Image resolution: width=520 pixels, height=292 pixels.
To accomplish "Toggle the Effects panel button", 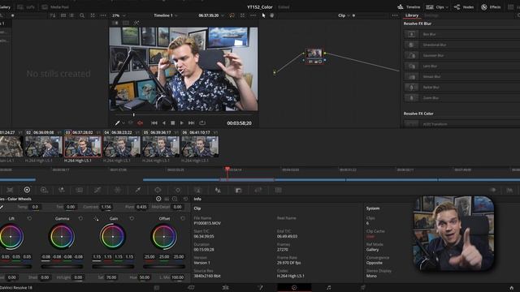I will click(491, 7).
